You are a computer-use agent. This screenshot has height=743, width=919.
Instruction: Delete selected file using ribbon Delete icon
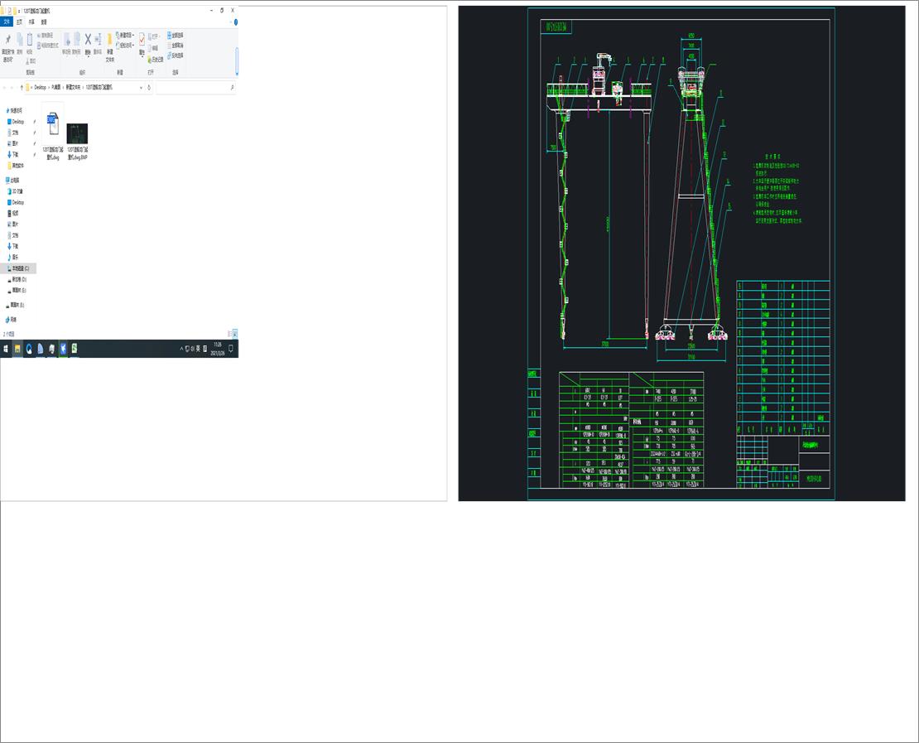point(88,38)
